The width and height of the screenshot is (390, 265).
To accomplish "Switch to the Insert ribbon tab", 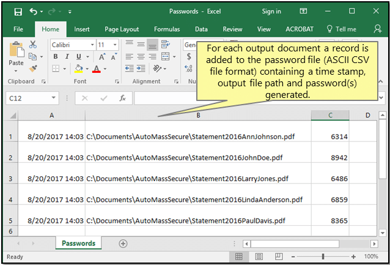I will click(x=81, y=29).
